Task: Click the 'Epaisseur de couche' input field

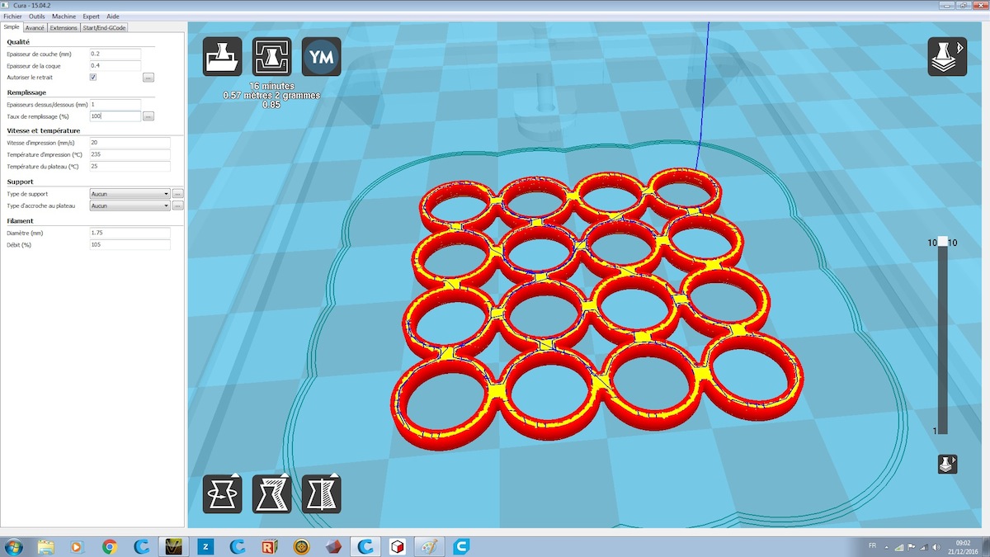Action: tap(115, 54)
